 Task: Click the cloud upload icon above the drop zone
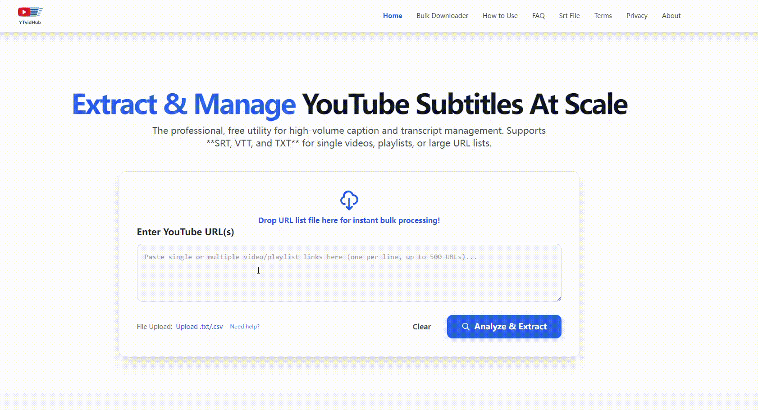[349, 201]
